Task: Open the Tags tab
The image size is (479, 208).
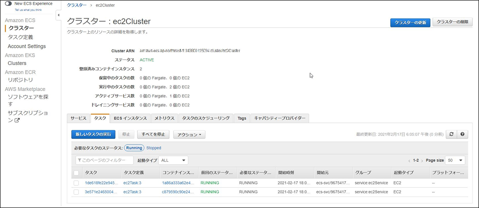Action: pyautogui.click(x=242, y=119)
